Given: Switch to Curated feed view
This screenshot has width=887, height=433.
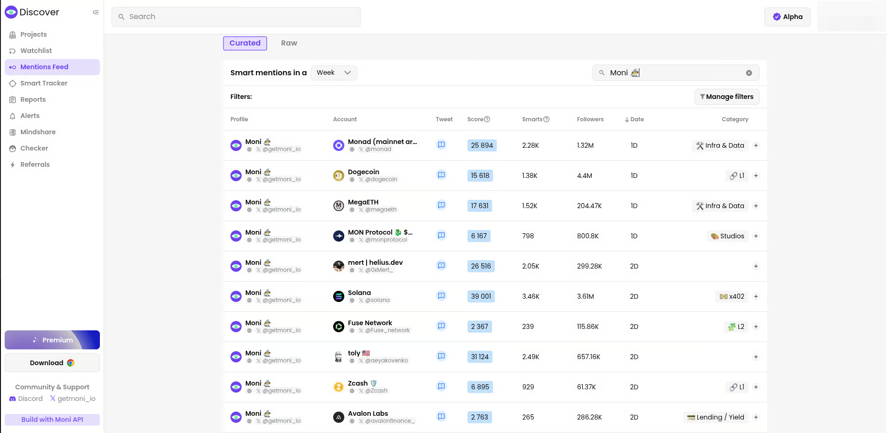Looking at the screenshot, I should 245,43.
